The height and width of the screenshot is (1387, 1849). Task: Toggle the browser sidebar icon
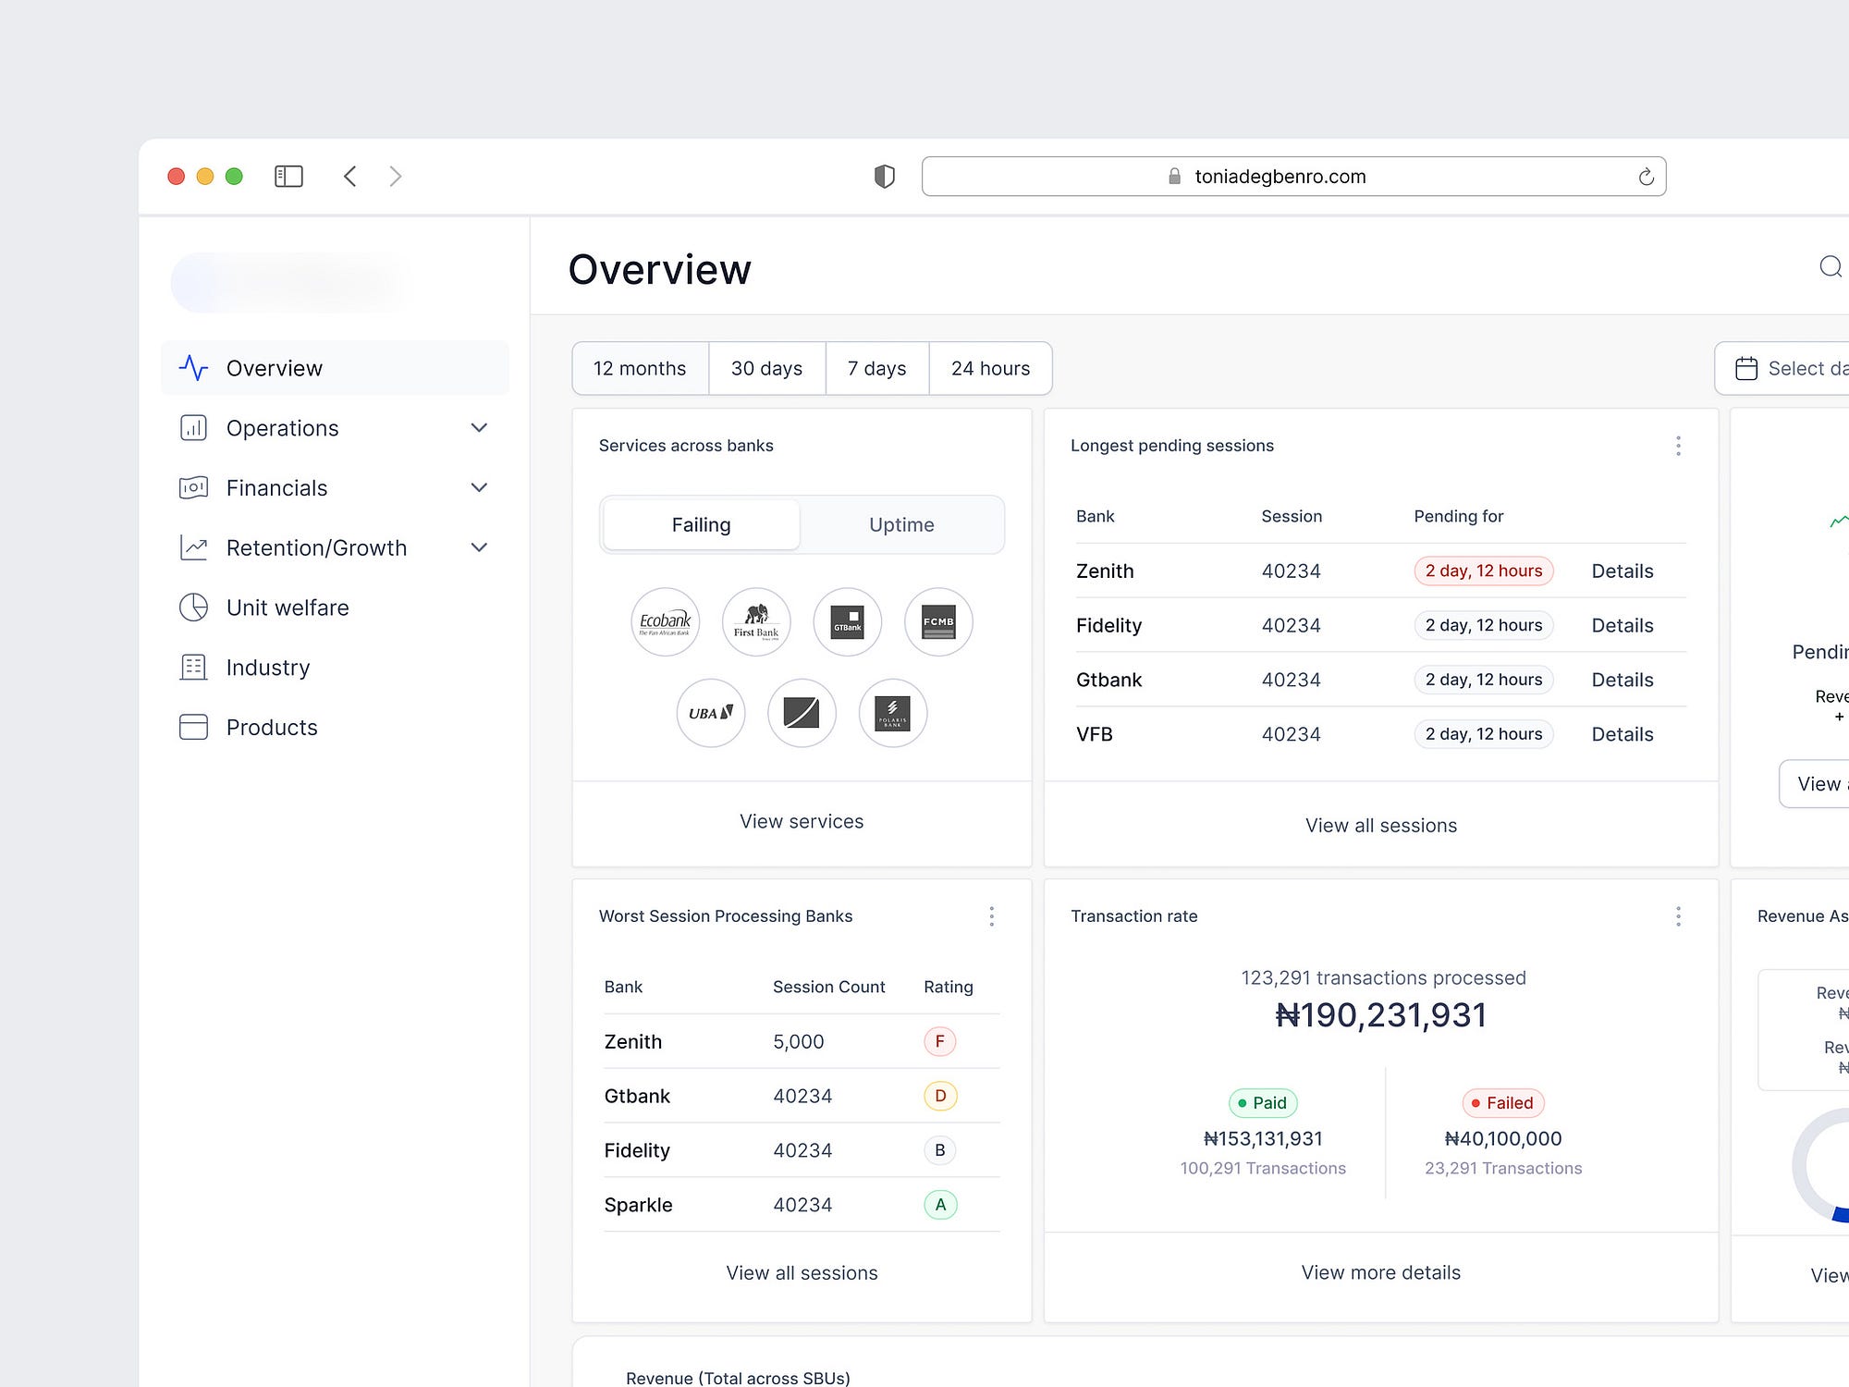point(288,177)
